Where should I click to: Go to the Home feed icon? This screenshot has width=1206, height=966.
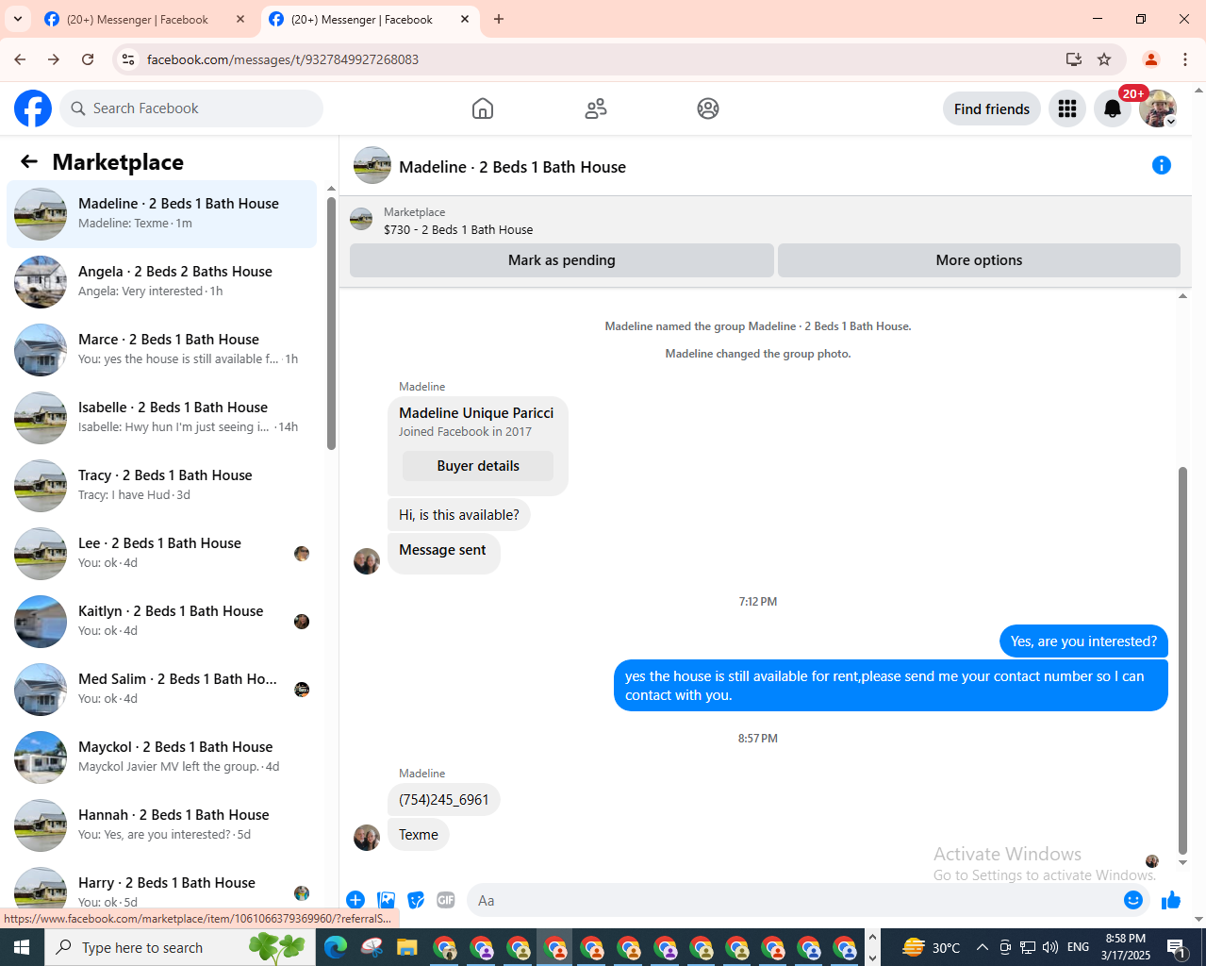point(483,108)
